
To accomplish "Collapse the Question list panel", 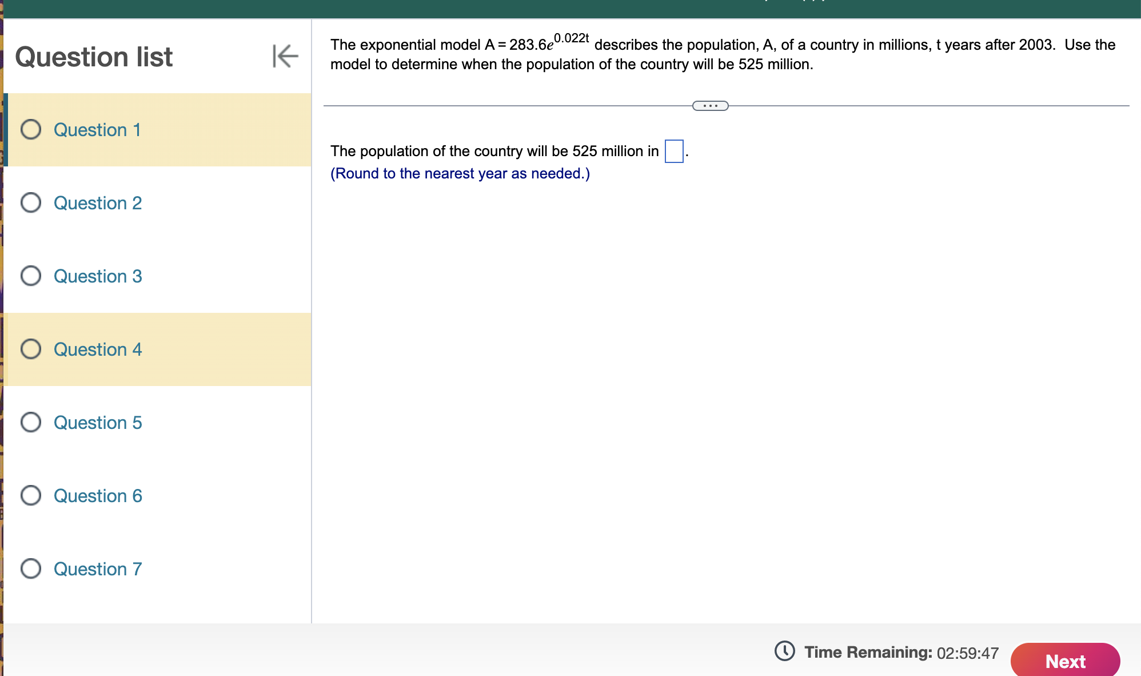I will coord(286,56).
